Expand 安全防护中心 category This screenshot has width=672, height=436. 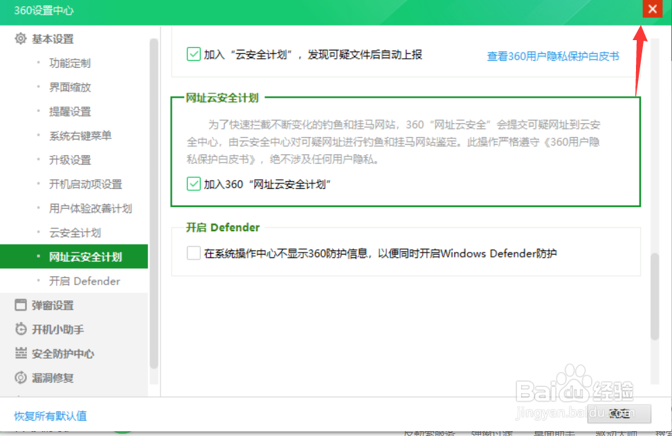(63, 354)
